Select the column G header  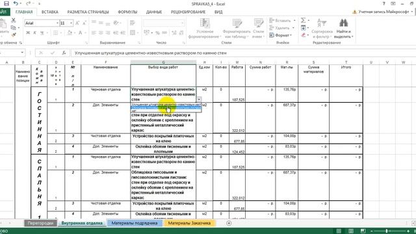click(163, 62)
